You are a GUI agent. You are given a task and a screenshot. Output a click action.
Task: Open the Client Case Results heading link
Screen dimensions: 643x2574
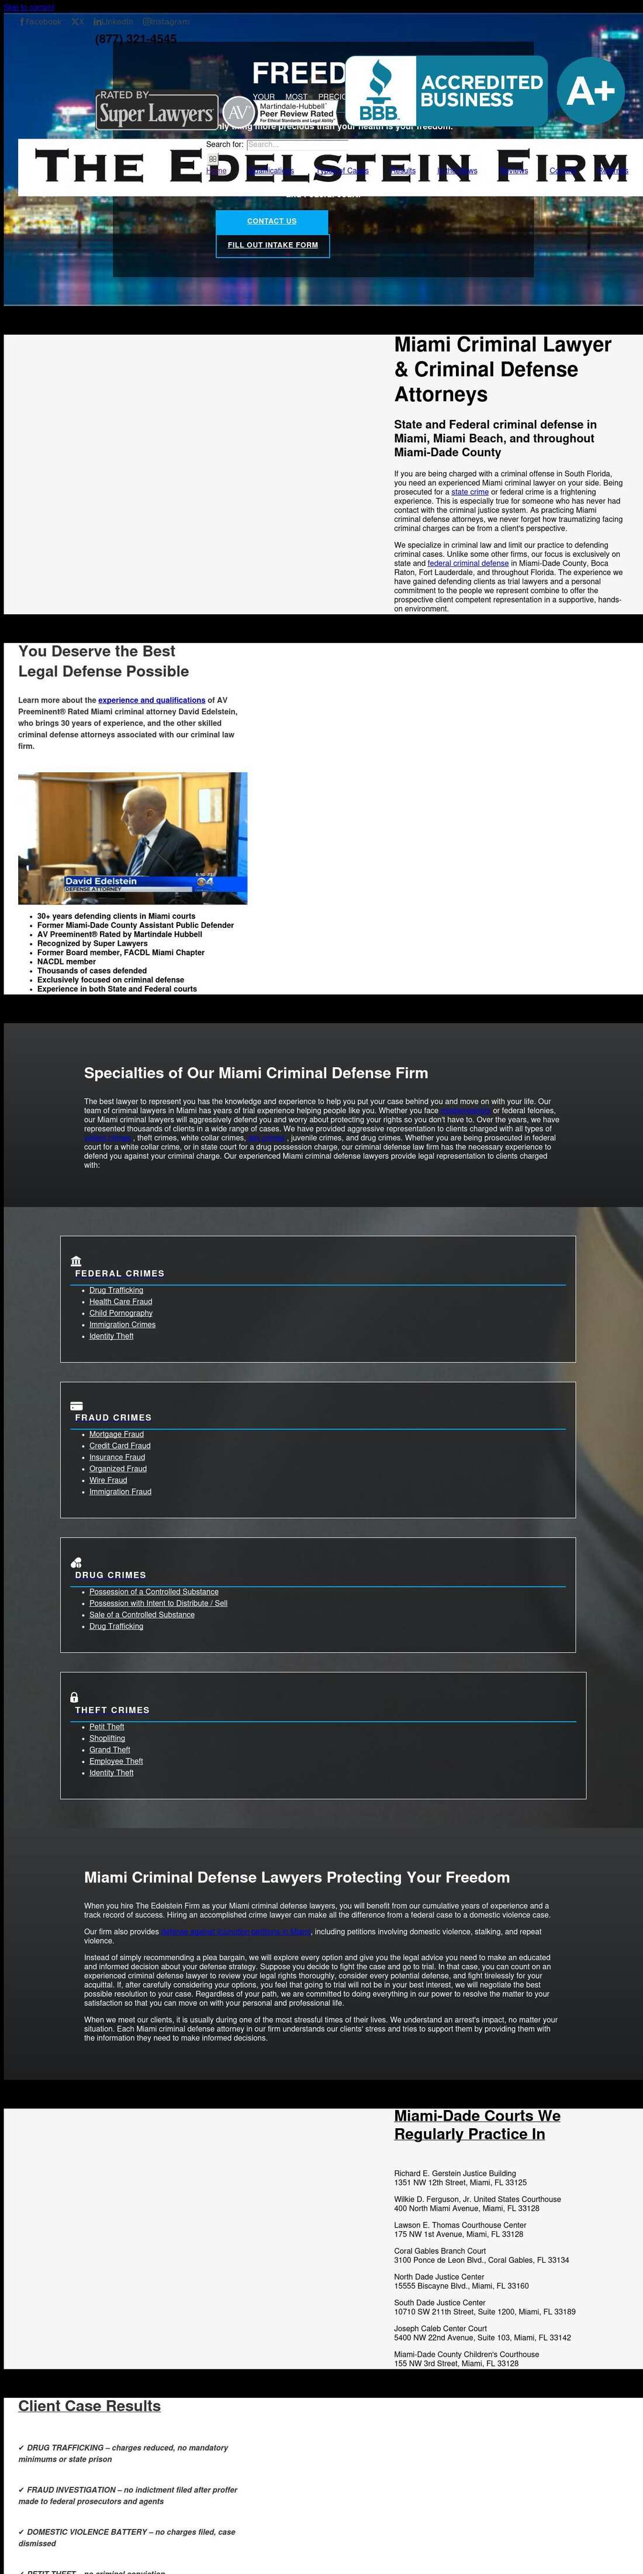click(90, 2406)
